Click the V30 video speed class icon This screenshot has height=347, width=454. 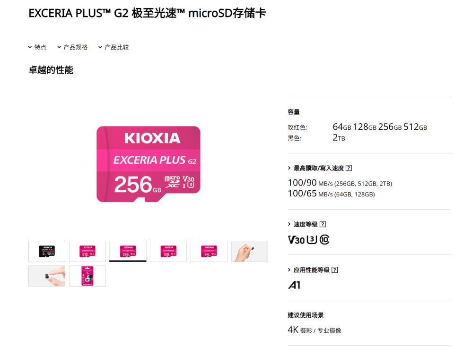[296, 240]
